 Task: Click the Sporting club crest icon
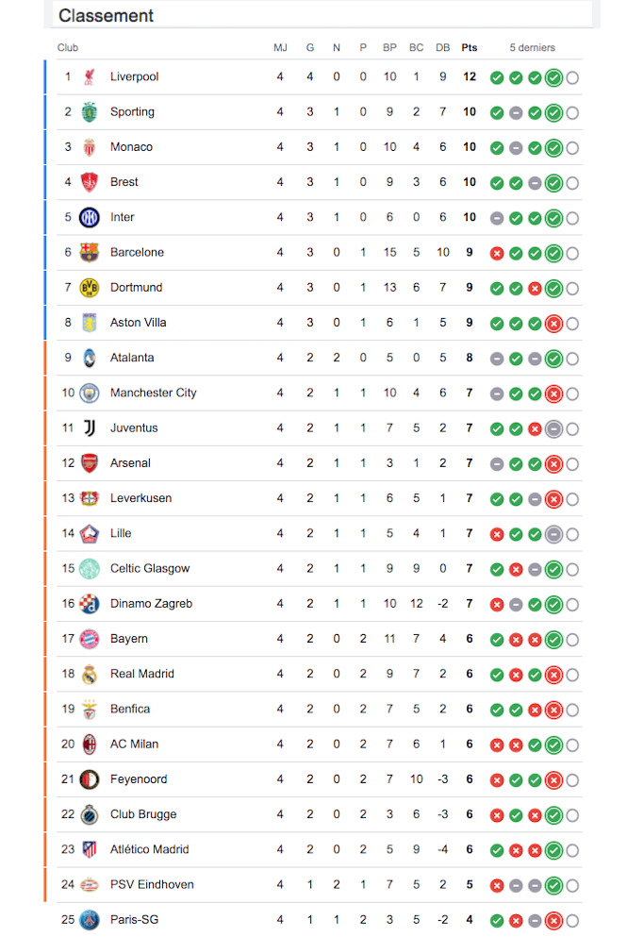point(89,111)
